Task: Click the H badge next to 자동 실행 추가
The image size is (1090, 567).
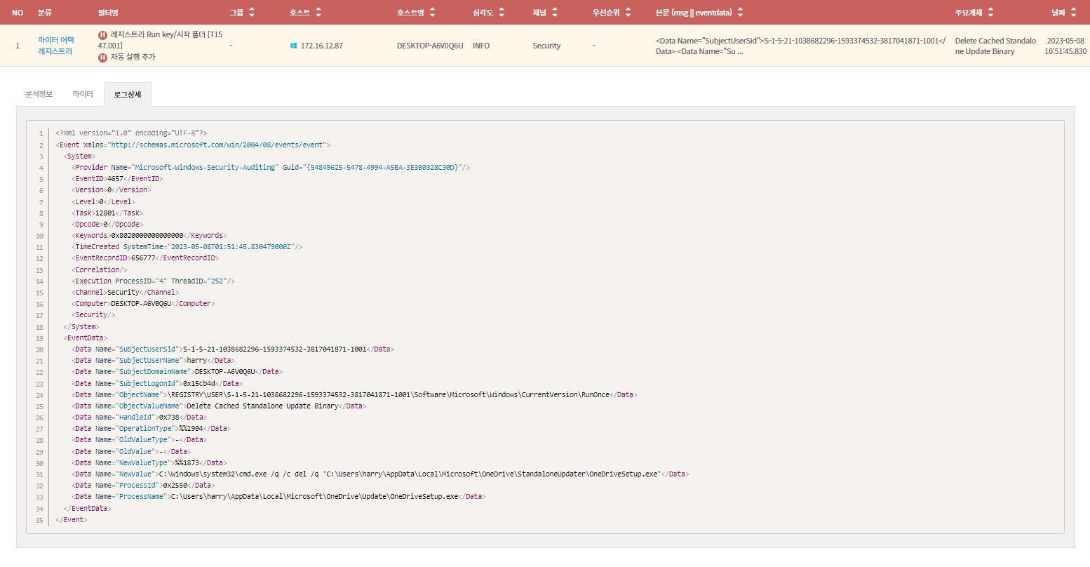Action: [103, 57]
